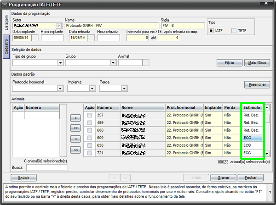Move selected animal left with < button
The image size is (276, 205).
(x=75, y=139)
